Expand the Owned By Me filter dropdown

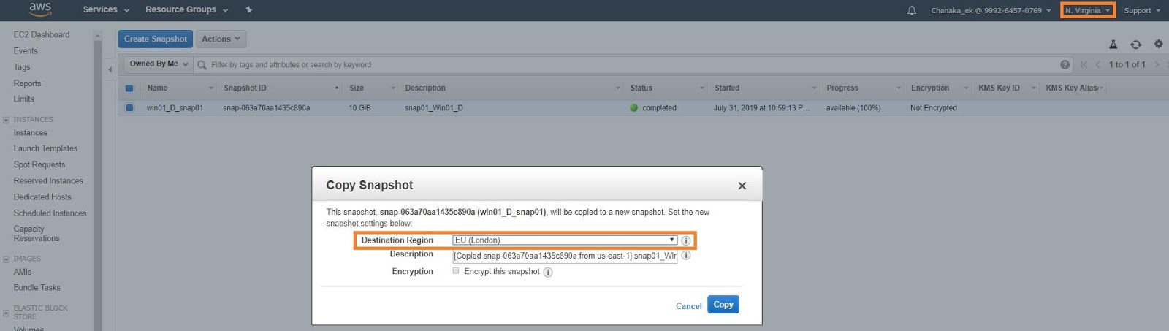159,64
